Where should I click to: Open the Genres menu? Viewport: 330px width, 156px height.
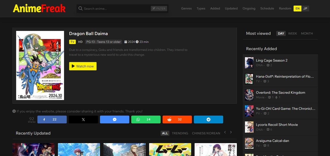(x=186, y=8)
